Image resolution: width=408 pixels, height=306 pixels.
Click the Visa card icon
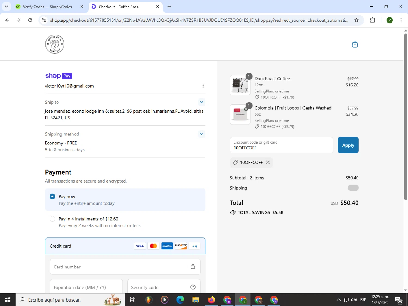[140, 246]
